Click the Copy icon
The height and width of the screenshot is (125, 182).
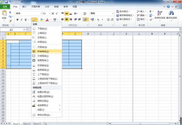(x=10, y=16)
